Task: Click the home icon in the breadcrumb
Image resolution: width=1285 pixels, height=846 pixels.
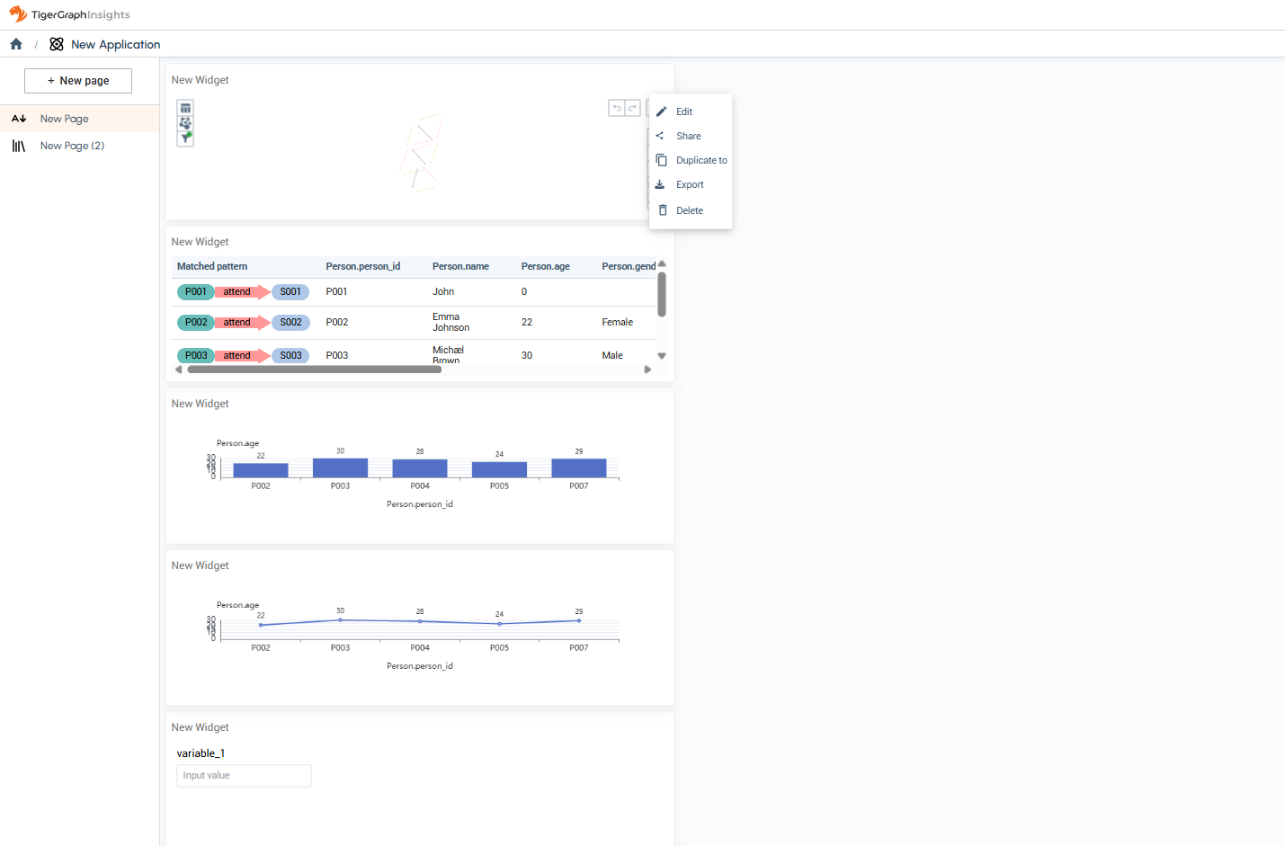Action: [16, 44]
